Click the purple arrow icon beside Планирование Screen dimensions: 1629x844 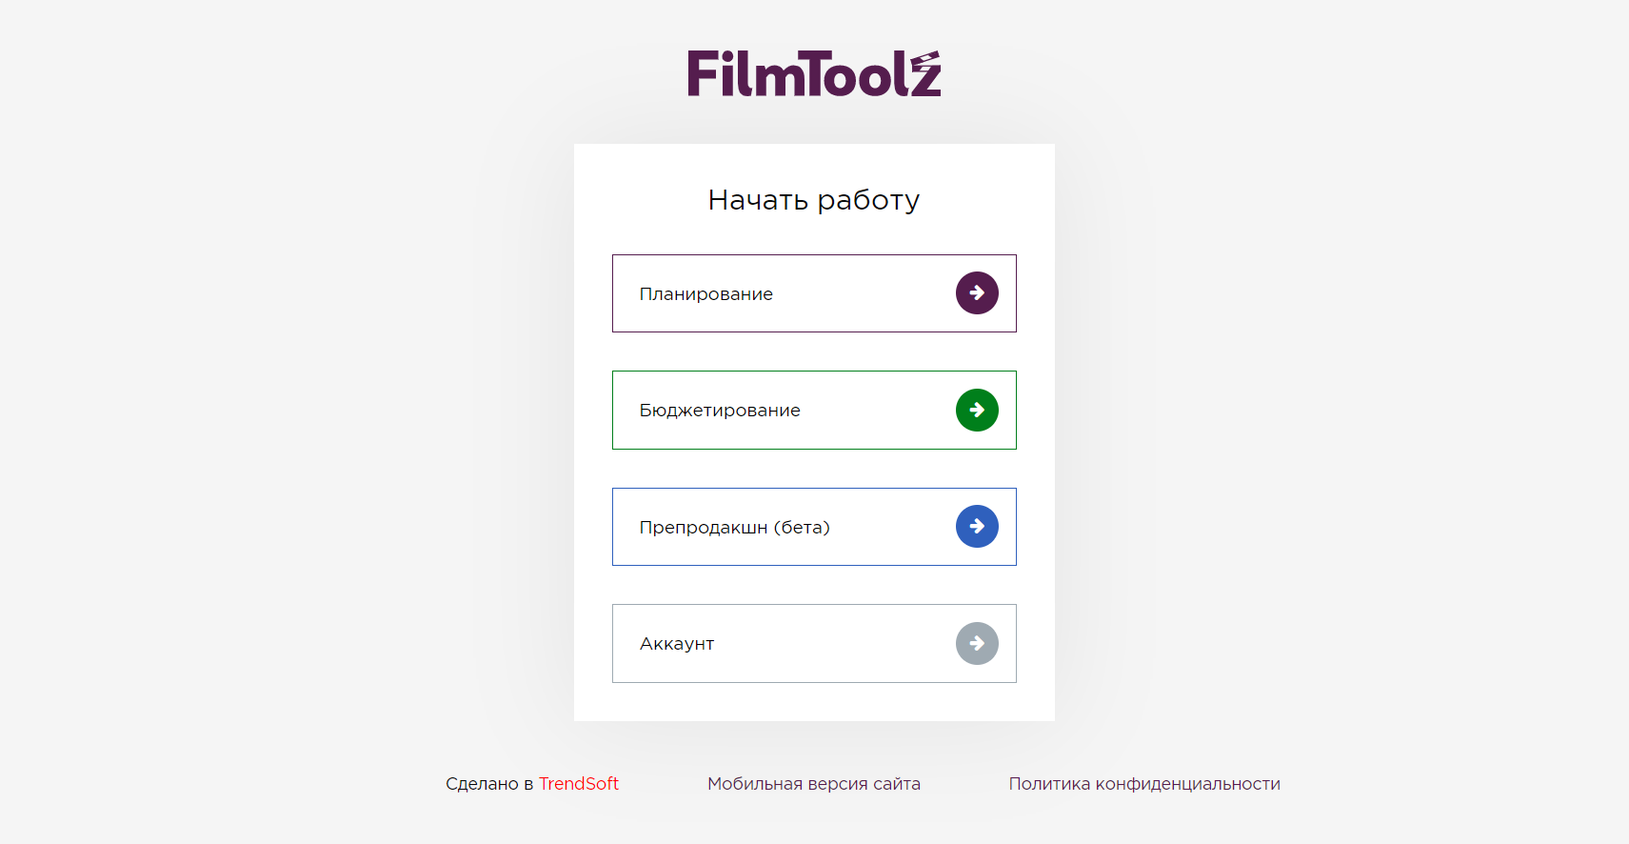click(x=977, y=292)
